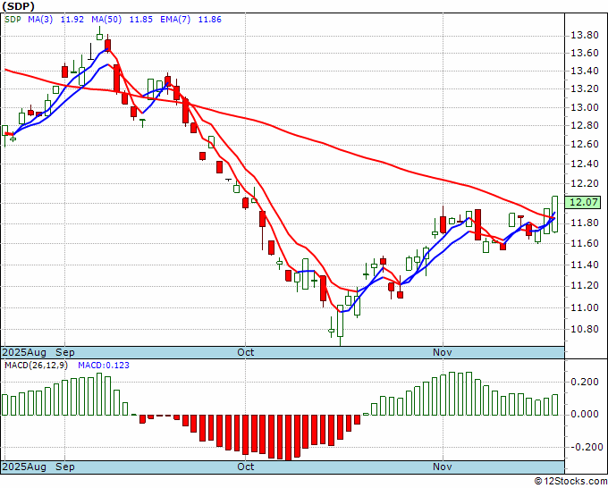Select the MA(50) value 11.85
This screenshot has height=488, width=608.
pos(140,19)
